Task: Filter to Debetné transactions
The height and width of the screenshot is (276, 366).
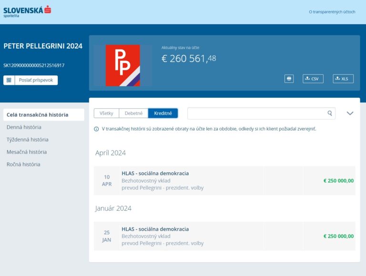Action: click(x=133, y=113)
